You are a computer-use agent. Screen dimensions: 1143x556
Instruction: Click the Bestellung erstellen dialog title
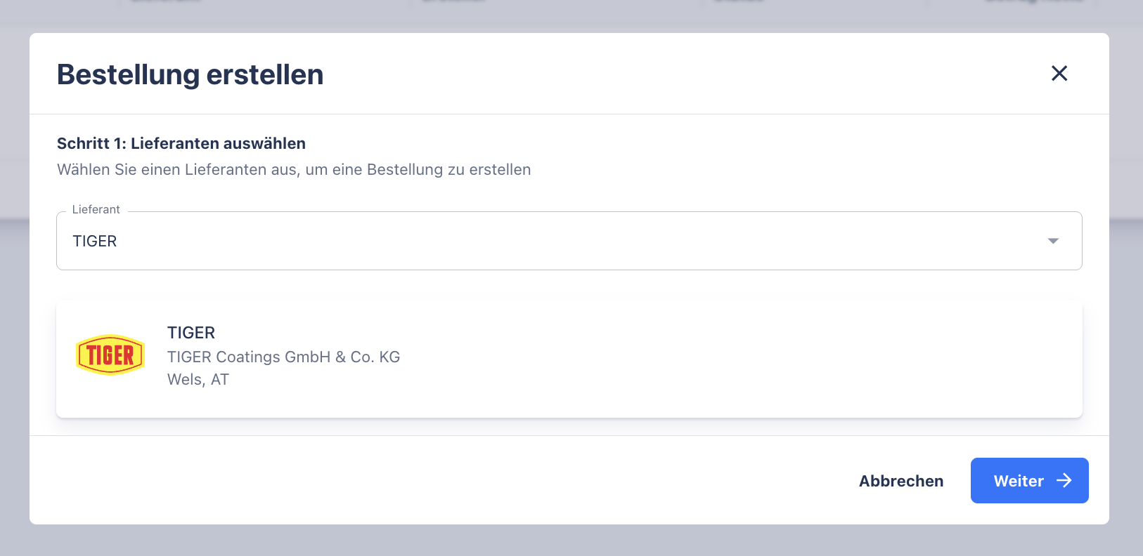point(190,74)
